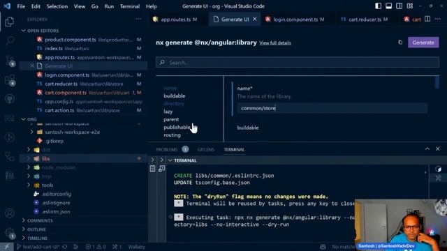Image resolution: width=447 pixels, height=251 pixels.
Task: Open the remote window indicator in status bar
Action: [x=6, y=247]
